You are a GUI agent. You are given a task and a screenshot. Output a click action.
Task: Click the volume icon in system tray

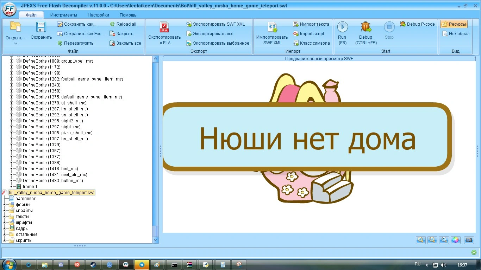coord(444,265)
